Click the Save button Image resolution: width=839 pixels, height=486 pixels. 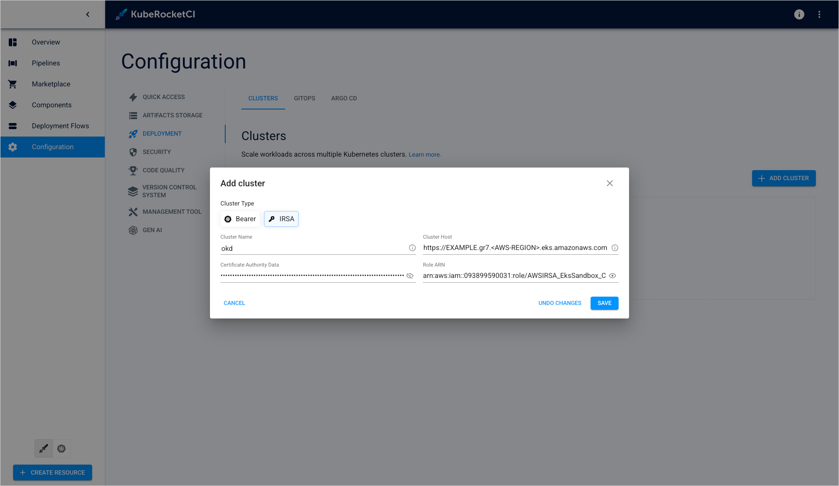pos(604,303)
